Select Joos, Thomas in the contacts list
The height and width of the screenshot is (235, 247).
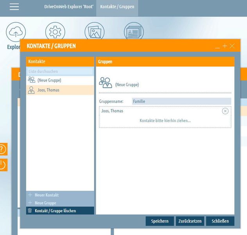coord(60,90)
